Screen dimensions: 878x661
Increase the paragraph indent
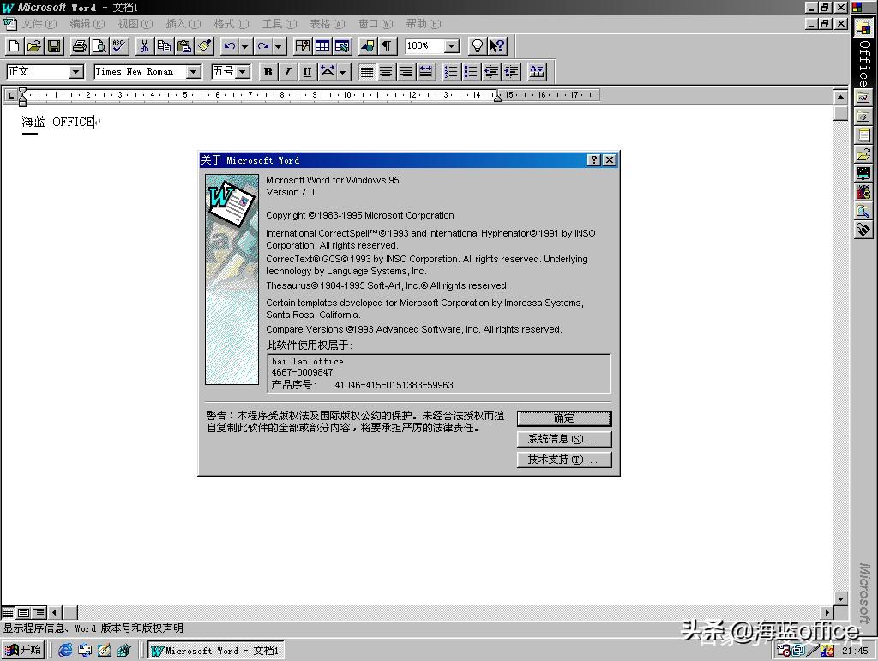(511, 72)
